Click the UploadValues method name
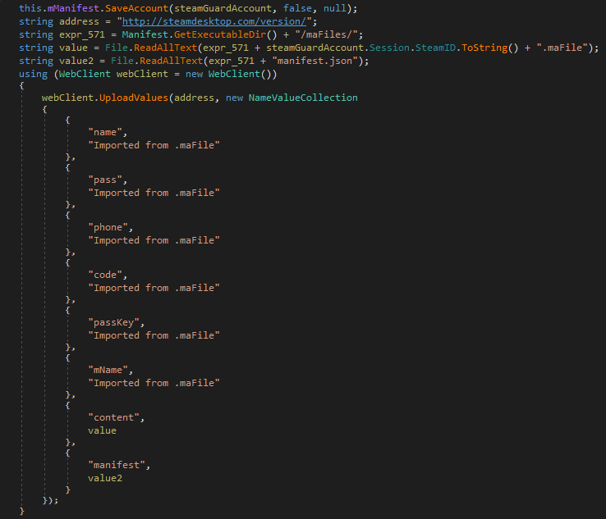Image resolution: width=606 pixels, height=519 pixels. point(134,98)
